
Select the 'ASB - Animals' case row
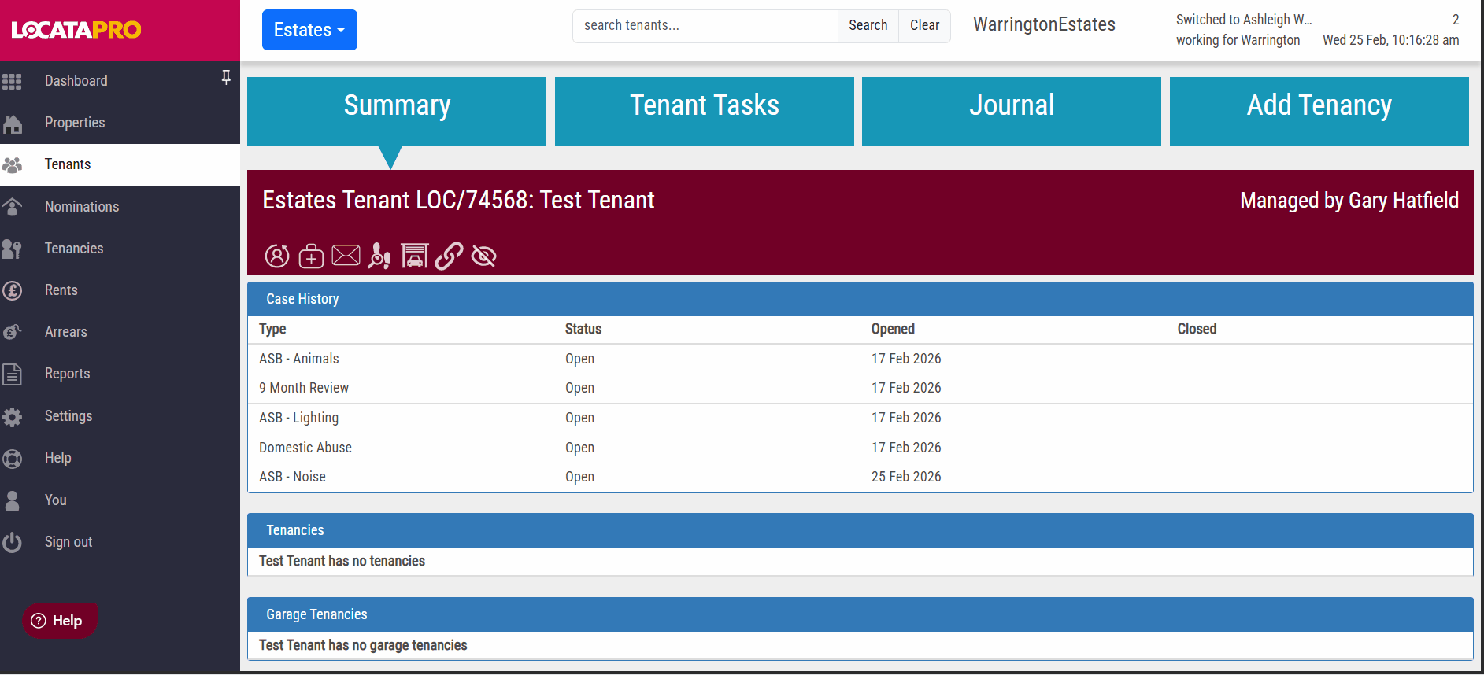(x=860, y=359)
